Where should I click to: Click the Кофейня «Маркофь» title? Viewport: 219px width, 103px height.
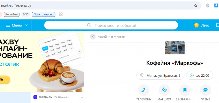(x=175, y=63)
